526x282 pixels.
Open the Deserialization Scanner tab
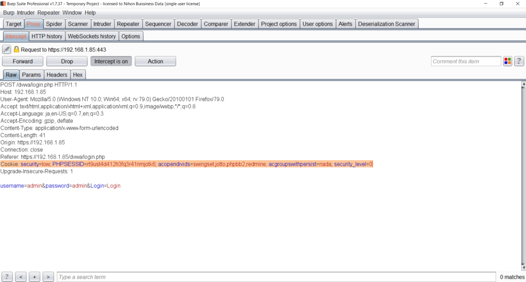(387, 24)
